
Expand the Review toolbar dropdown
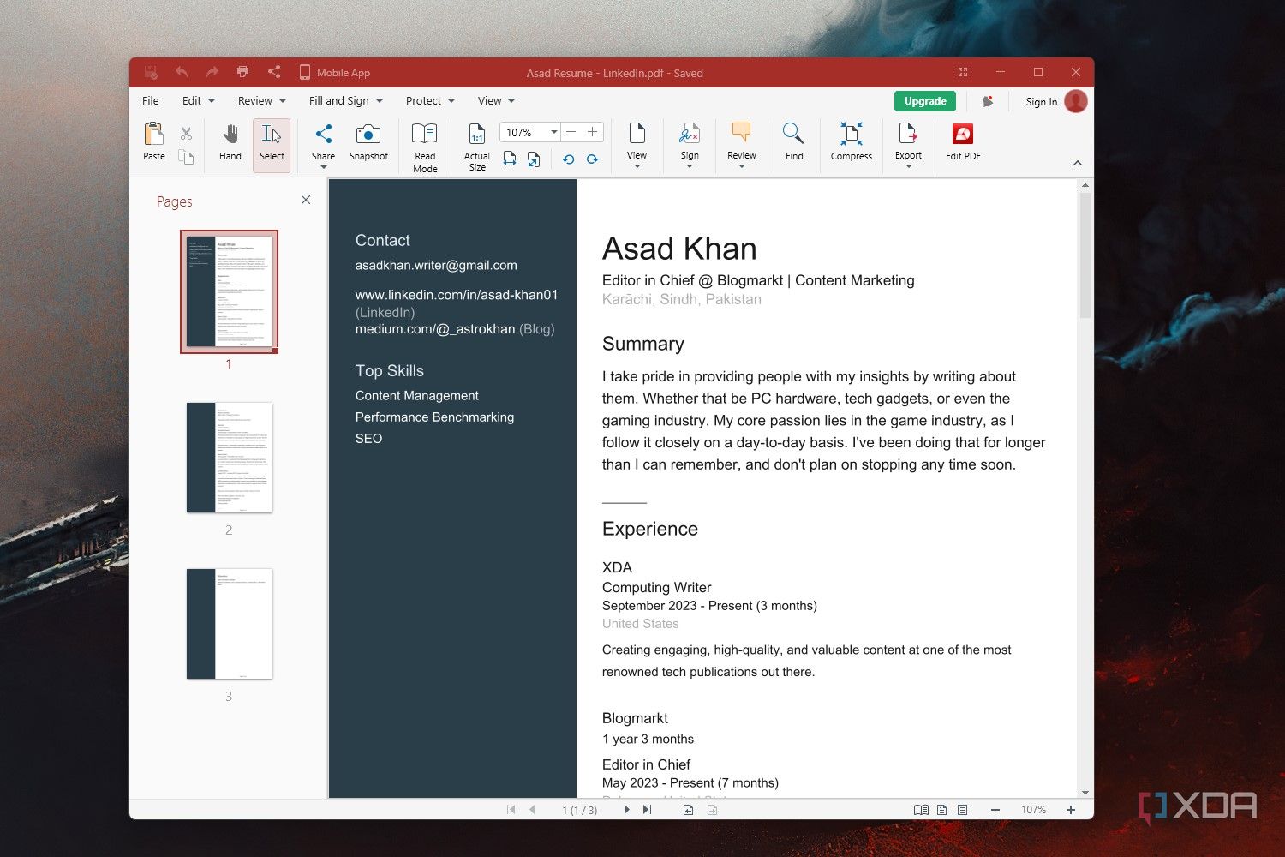coord(742,166)
